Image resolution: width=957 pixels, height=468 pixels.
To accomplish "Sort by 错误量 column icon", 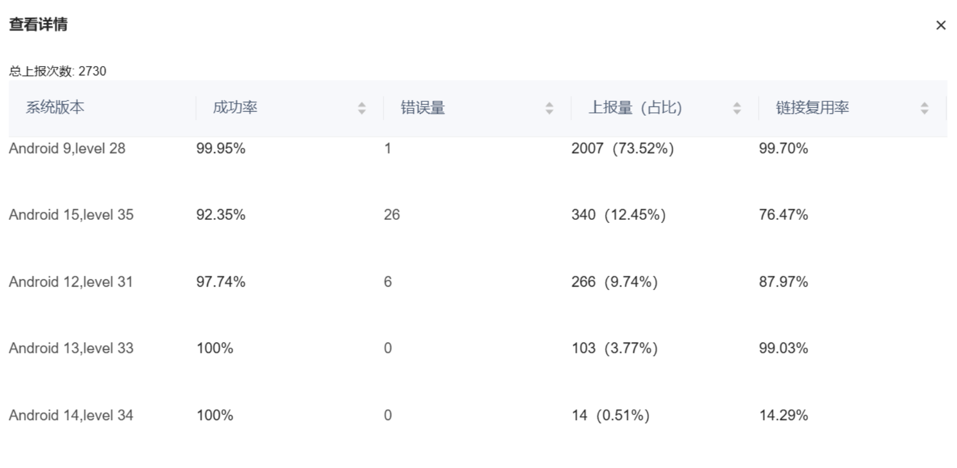I will (549, 108).
